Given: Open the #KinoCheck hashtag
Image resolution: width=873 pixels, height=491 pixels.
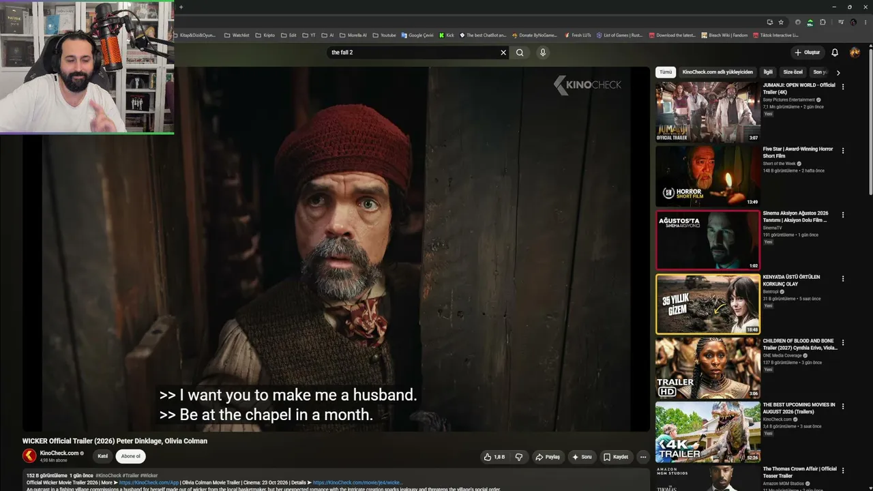Looking at the screenshot, I should click(108, 475).
